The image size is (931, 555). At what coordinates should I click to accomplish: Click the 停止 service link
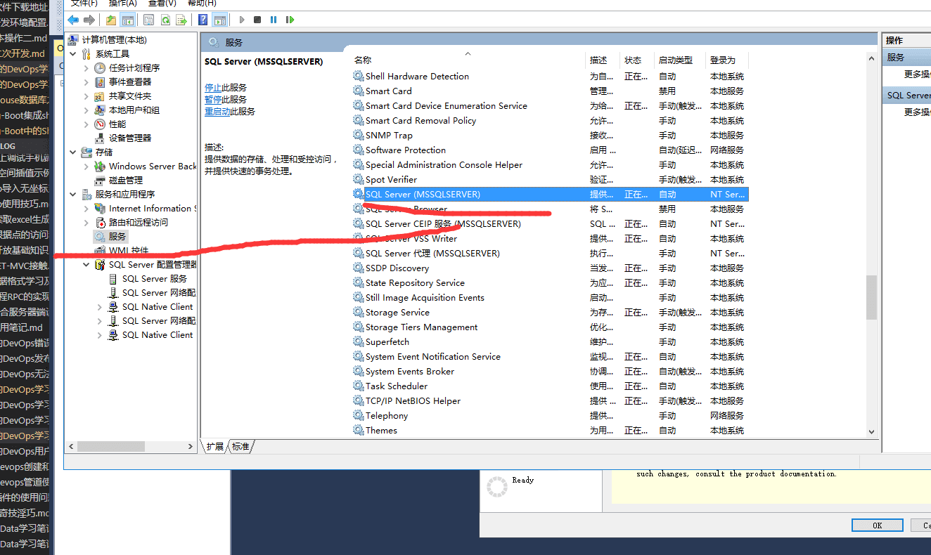click(213, 88)
